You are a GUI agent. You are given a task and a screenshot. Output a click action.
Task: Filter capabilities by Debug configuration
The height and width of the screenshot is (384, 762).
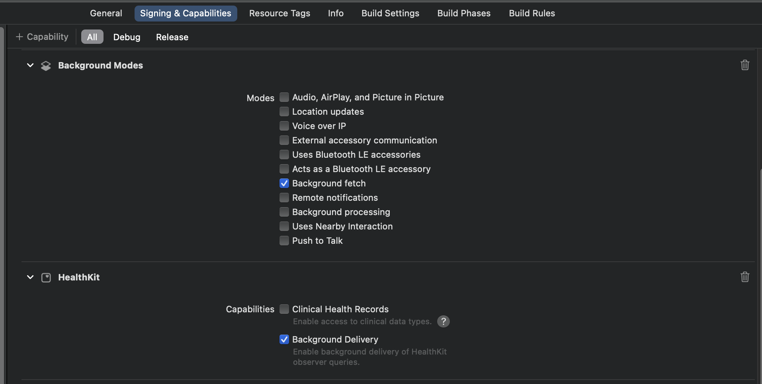(x=127, y=37)
